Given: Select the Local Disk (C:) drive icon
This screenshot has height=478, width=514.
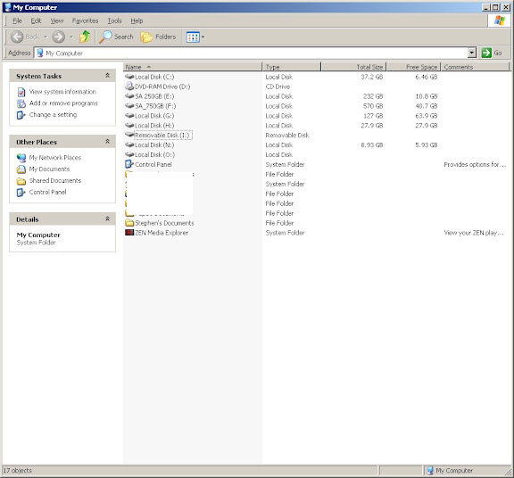Looking at the screenshot, I should [x=129, y=77].
